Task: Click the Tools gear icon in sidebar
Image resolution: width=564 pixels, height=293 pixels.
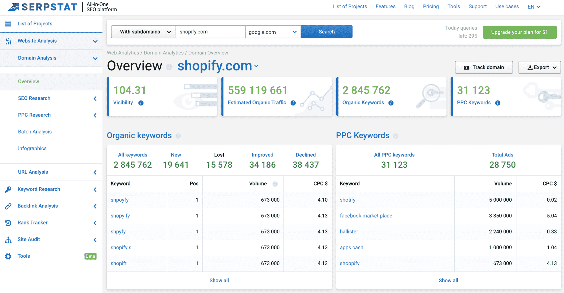Action: [8, 256]
